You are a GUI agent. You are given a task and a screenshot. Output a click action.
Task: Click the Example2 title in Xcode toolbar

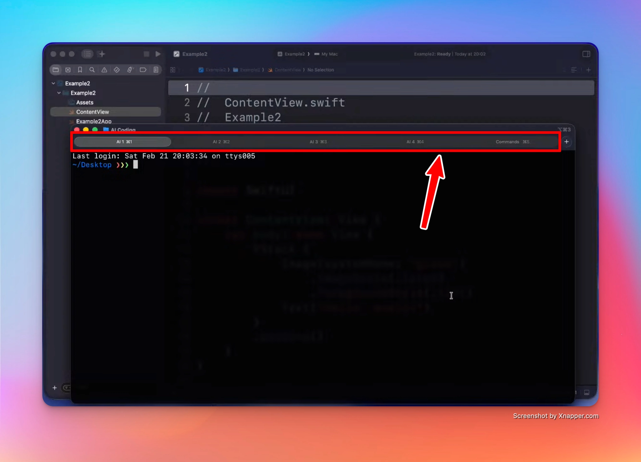(x=195, y=54)
